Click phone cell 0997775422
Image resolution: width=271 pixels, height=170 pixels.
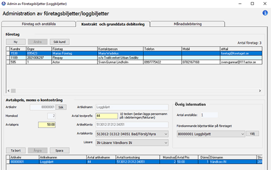pos(163,62)
